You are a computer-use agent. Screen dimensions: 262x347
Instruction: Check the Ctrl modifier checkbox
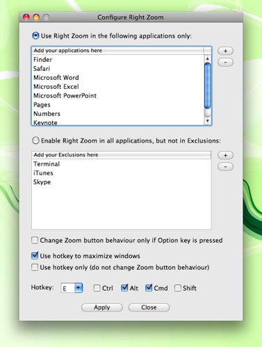point(97,288)
